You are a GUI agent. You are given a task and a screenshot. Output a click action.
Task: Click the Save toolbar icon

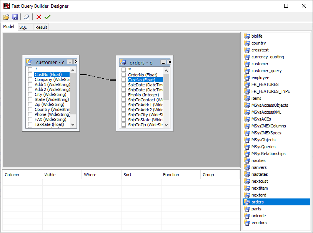[15, 17]
